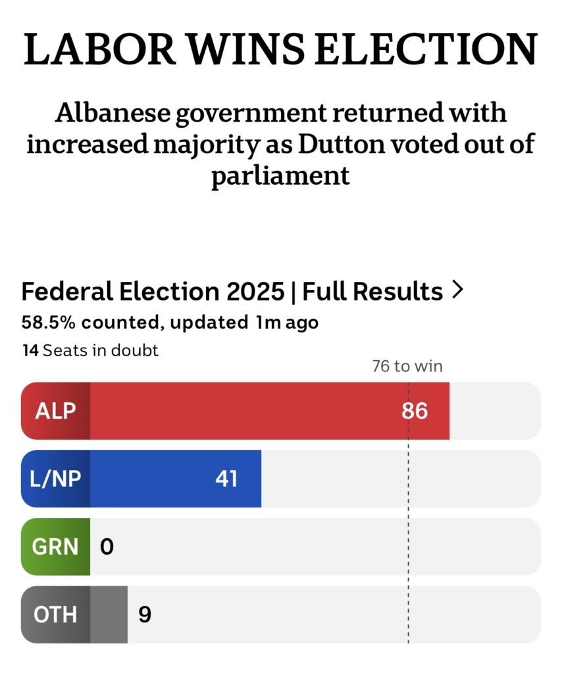Screen dimensions: 562x673
Task: Click the OTH 9 seats grey bar
Action: [x=109, y=615]
